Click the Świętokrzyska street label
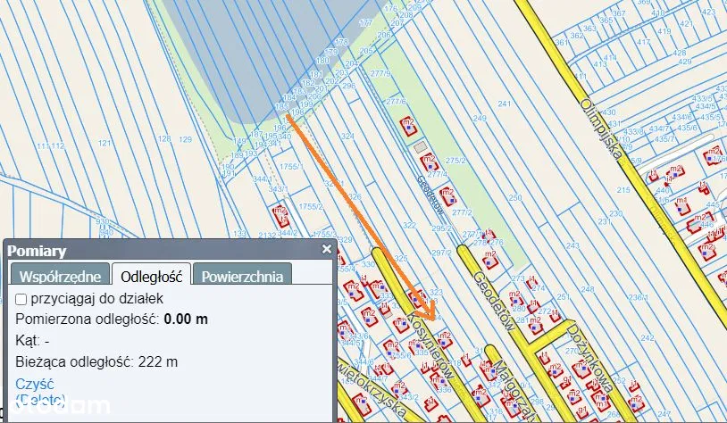Image resolution: width=727 pixels, height=423 pixels. click(371, 388)
